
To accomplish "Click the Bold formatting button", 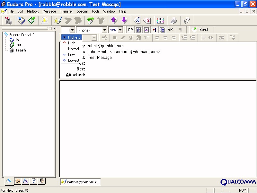I will tap(115, 38).
